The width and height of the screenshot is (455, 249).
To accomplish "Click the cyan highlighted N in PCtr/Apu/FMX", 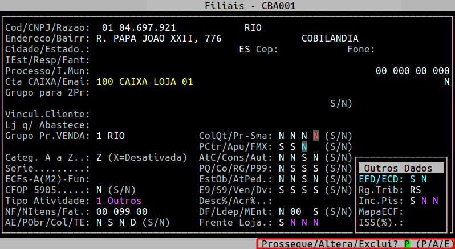I will (x=304, y=146).
